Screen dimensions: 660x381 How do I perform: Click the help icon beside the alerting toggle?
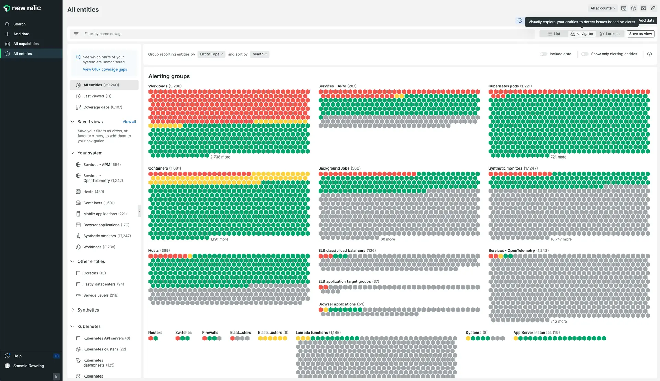pyautogui.click(x=649, y=54)
